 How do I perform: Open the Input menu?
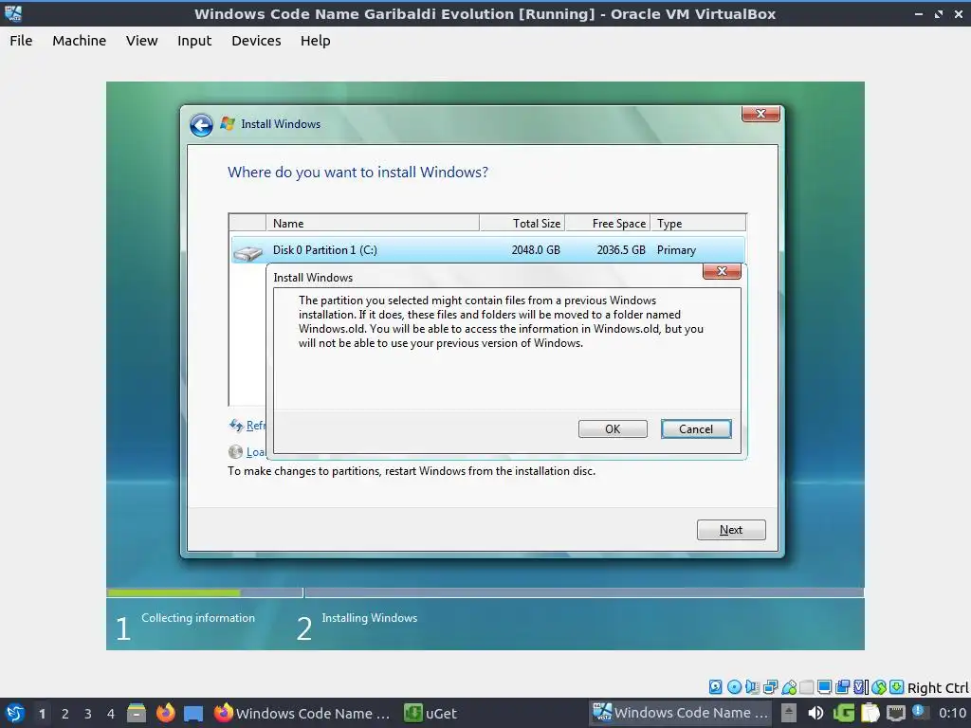tap(194, 41)
